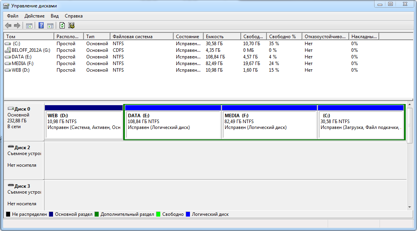Sort by the Свобод... column header
Viewport: 417px width, 231px height.
click(254, 36)
